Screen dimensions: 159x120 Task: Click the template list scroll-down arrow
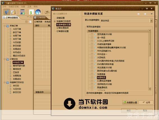(x=150, y=89)
